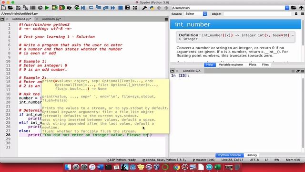Screen dimensions: 305x172
Task: Click the Save all files icon
Action: (x=25, y=8)
